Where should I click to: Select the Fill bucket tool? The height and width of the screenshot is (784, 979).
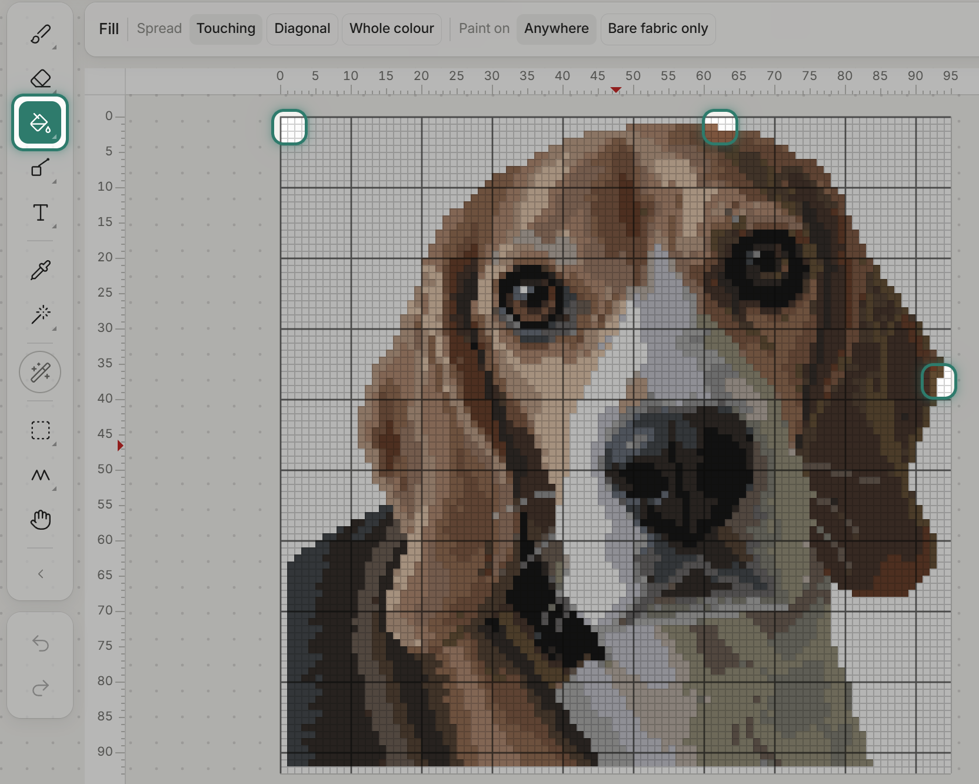[x=40, y=122]
